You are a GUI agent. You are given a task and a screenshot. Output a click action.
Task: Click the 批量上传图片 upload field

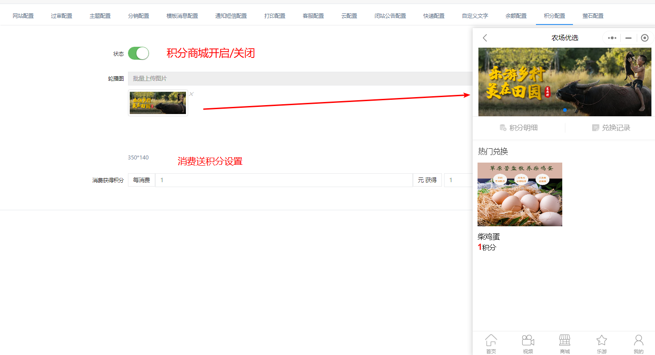click(x=300, y=78)
